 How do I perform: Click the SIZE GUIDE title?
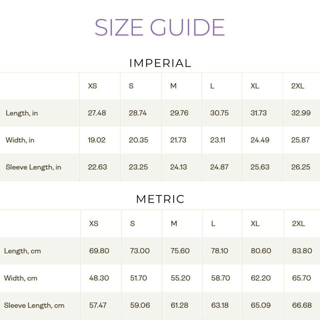click(160, 27)
